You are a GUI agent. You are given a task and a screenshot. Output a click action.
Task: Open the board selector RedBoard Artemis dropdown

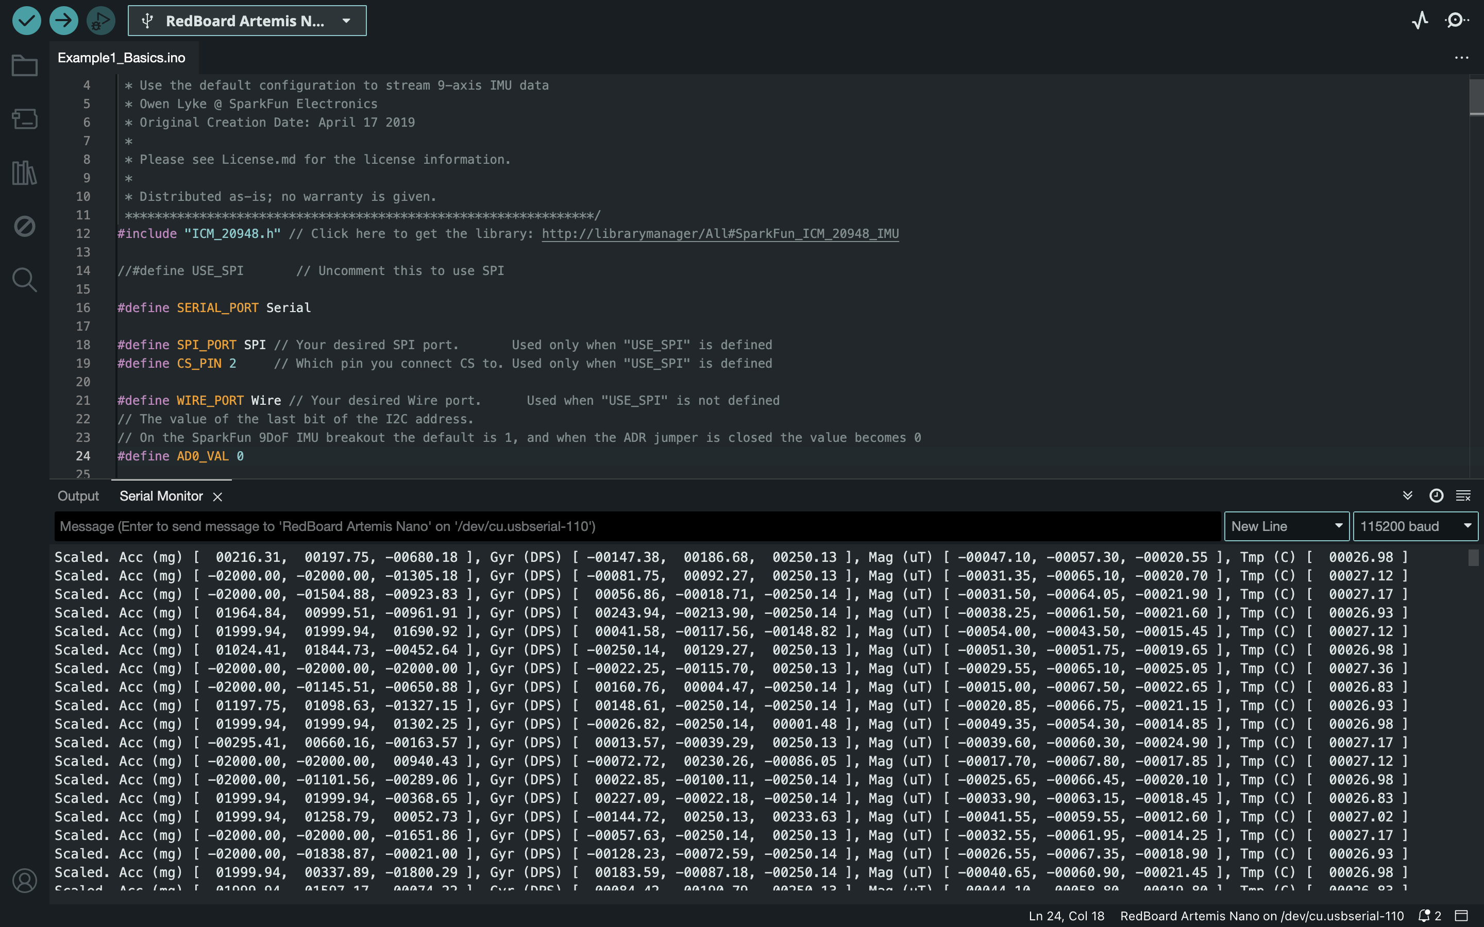coord(247,21)
